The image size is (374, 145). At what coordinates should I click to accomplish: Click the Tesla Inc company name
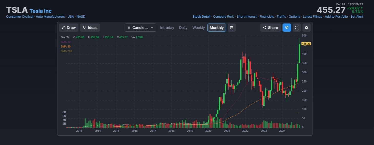click(x=41, y=11)
